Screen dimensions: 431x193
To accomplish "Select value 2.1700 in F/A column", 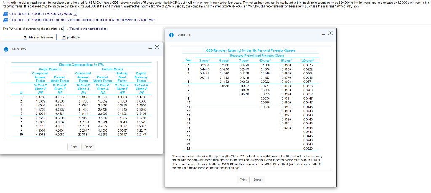I will (x=83, y=101).
